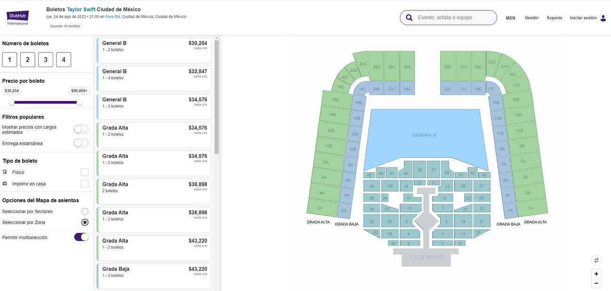This screenshot has height=291, width=611.
Task: Open the Soporte menu item
Action: pyautogui.click(x=554, y=18)
